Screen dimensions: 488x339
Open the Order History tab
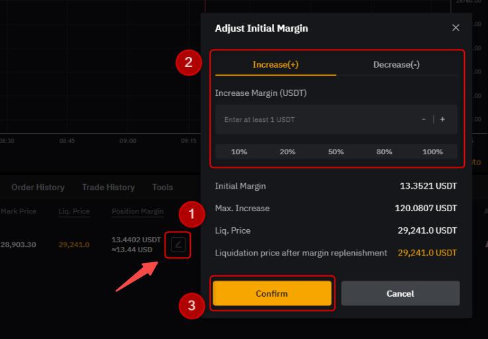[38, 187]
